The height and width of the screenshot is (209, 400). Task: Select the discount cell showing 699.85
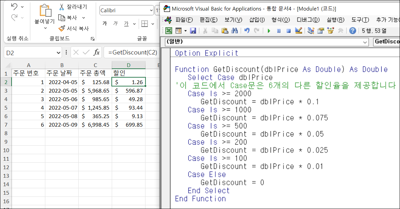coord(128,125)
